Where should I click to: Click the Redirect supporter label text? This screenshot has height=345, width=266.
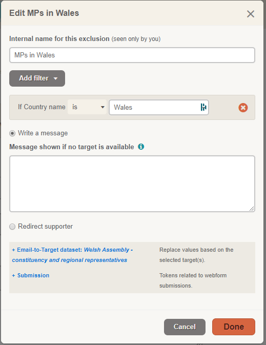[45, 227]
